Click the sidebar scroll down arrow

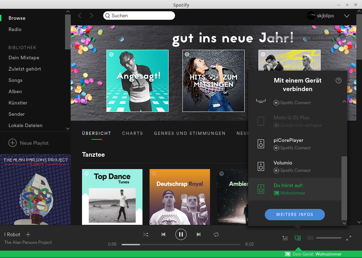tap(68, 129)
